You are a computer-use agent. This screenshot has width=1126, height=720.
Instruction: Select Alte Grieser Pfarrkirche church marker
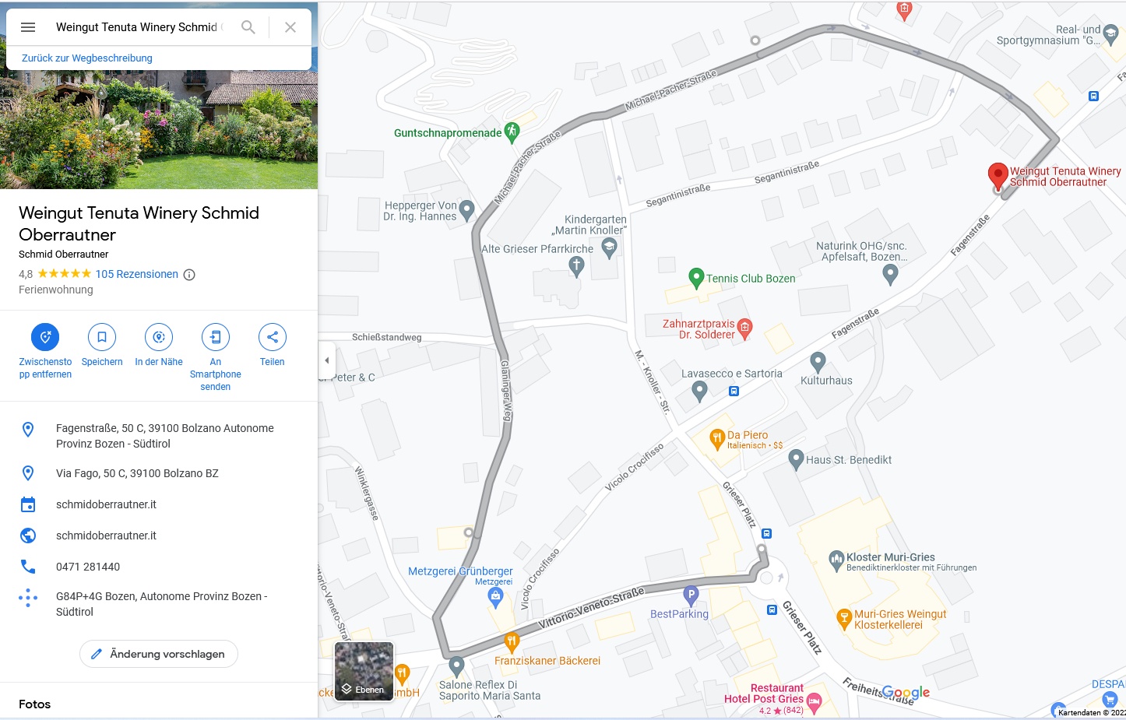pyautogui.click(x=576, y=267)
